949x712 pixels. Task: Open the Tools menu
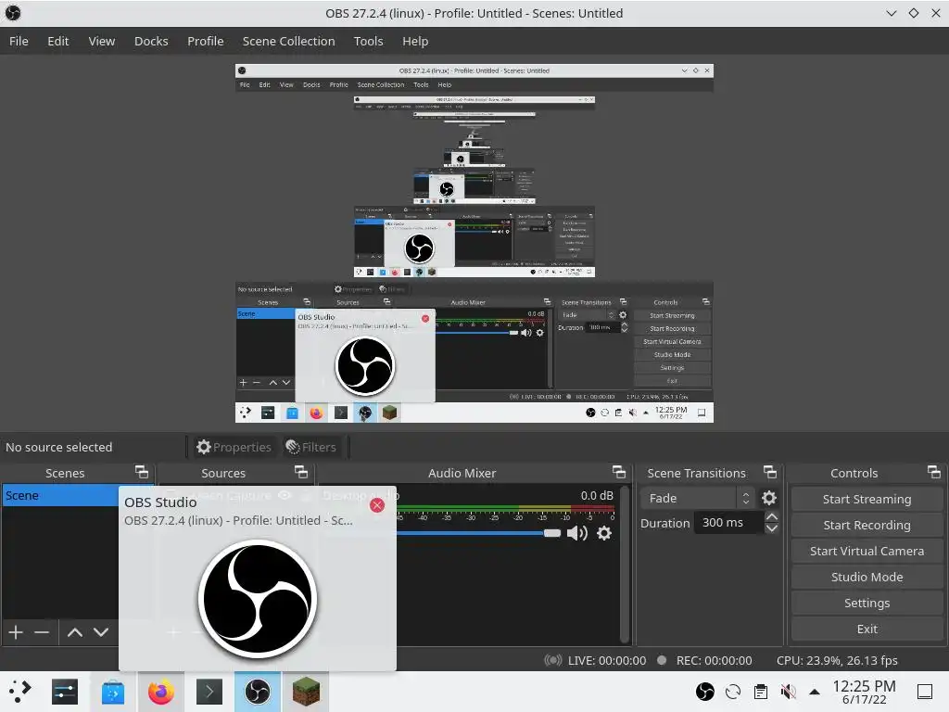pyautogui.click(x=369, y=41)
